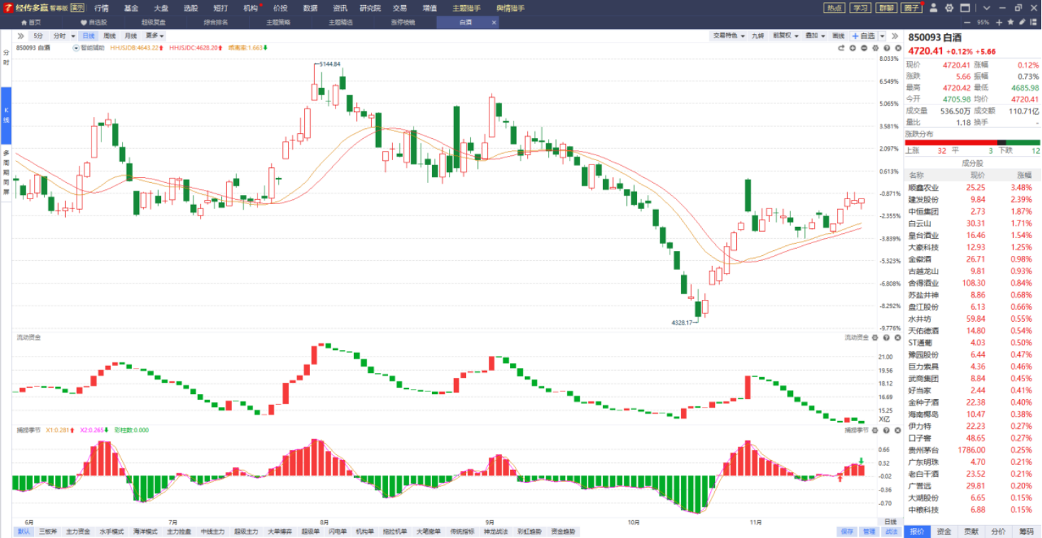Click the pencil edit icon
This screenshot has height=538, width=1042.
pyautogui.click(x=1022, y=22)
